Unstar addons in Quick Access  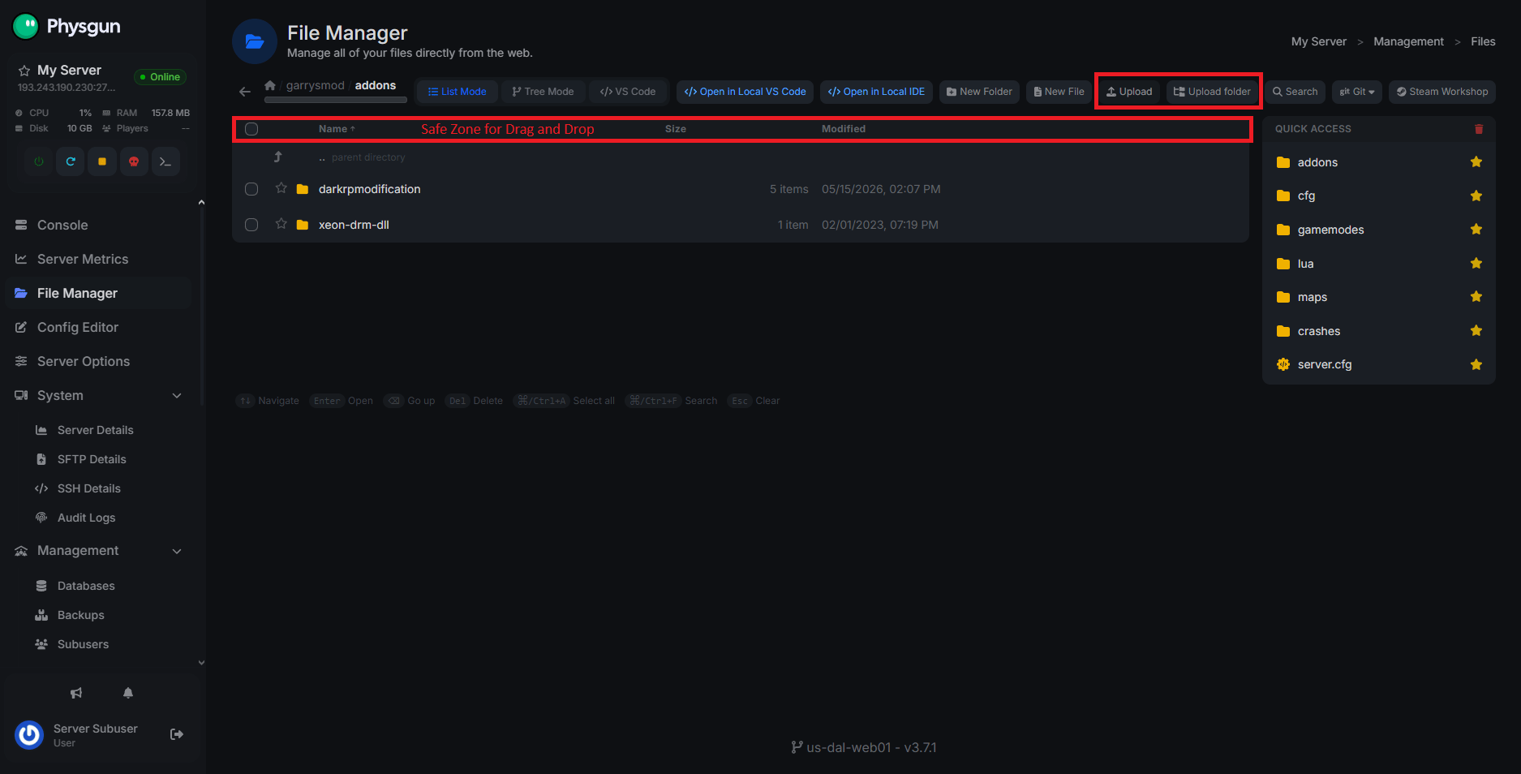1476,162
